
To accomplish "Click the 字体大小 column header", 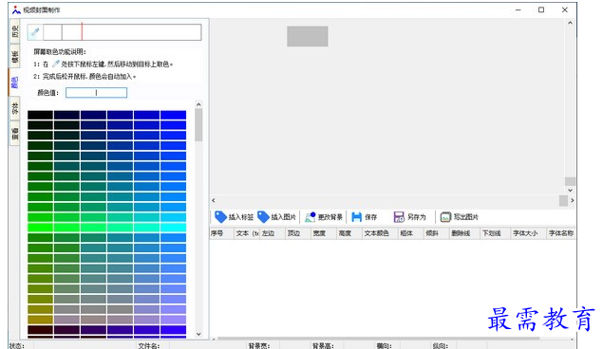I will click(x=525, y=233).
